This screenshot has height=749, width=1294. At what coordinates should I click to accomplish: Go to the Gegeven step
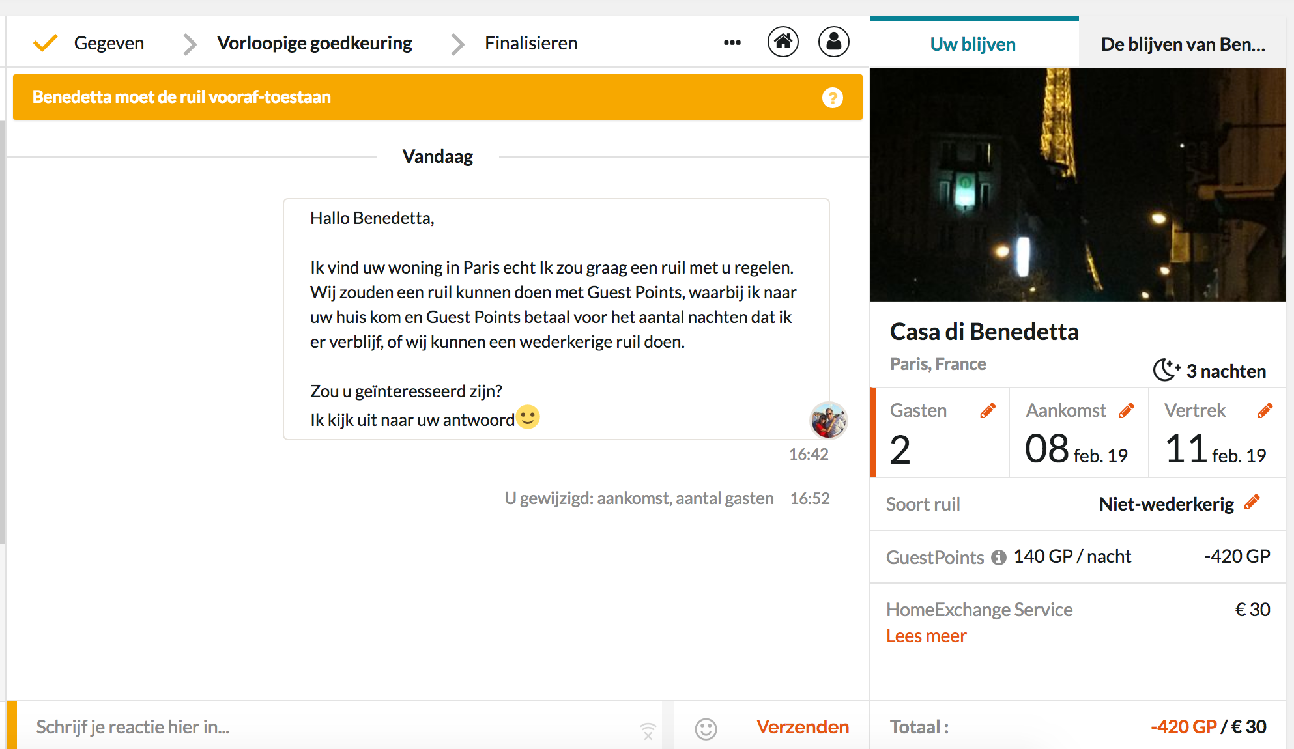tap(109, 43)
